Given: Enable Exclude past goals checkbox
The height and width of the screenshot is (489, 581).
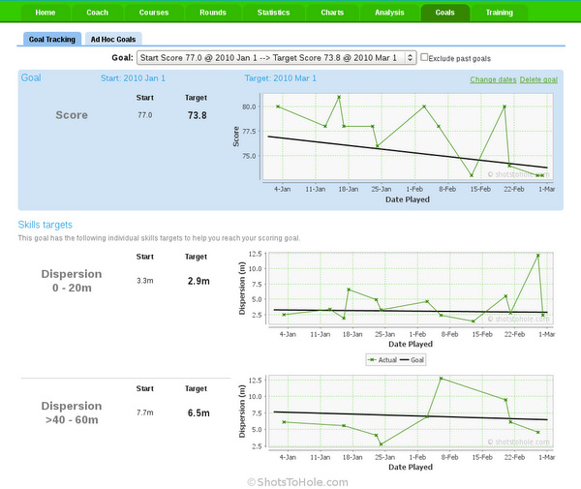Looking at the screenshot, I should pos(424,57).
